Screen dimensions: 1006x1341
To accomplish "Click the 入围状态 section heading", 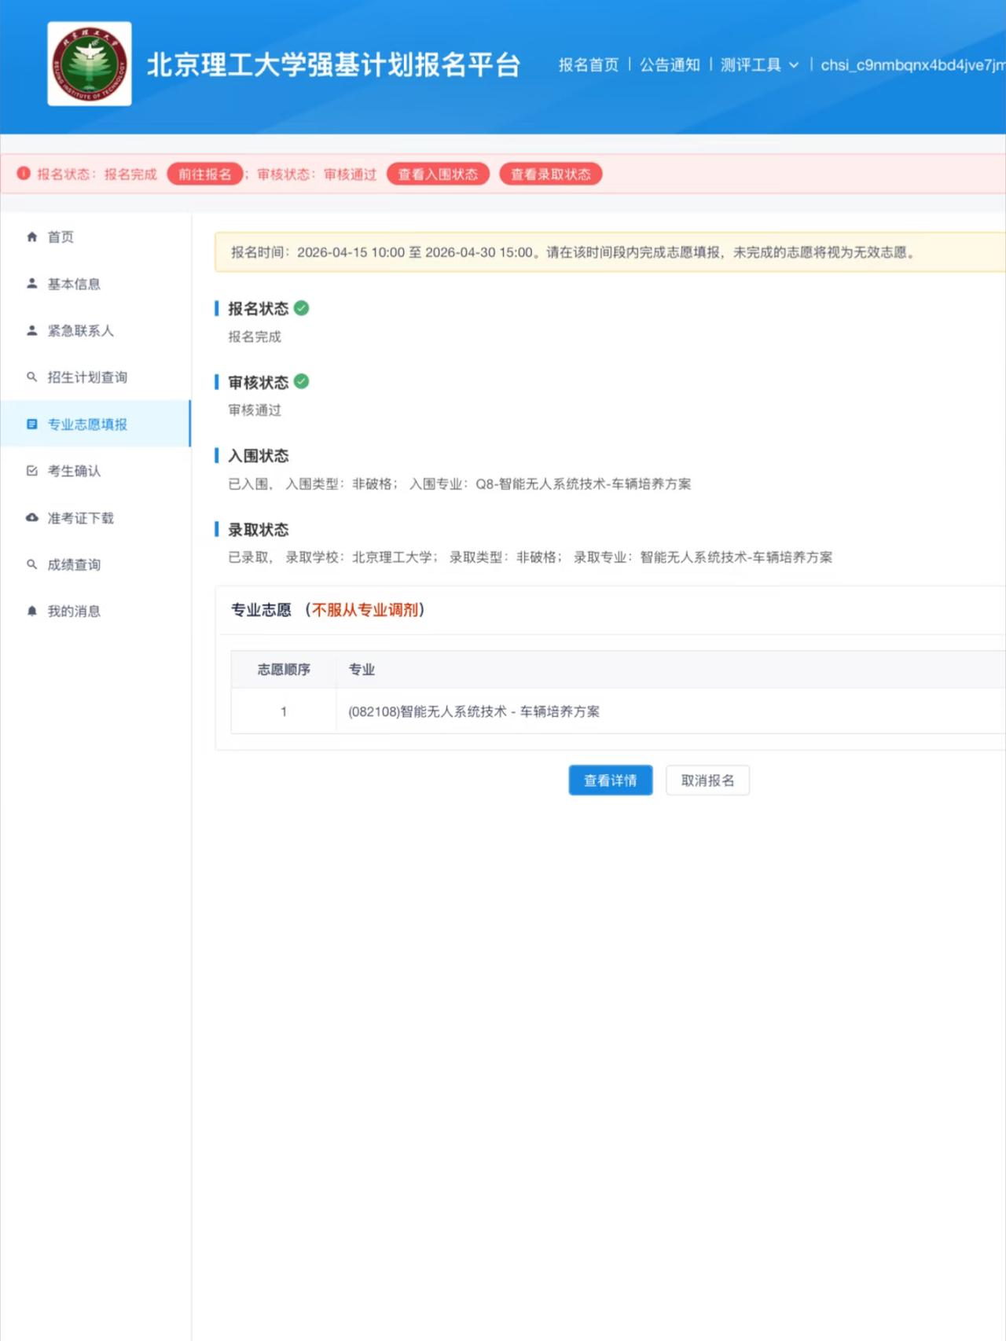I will [x=259, y=456].
